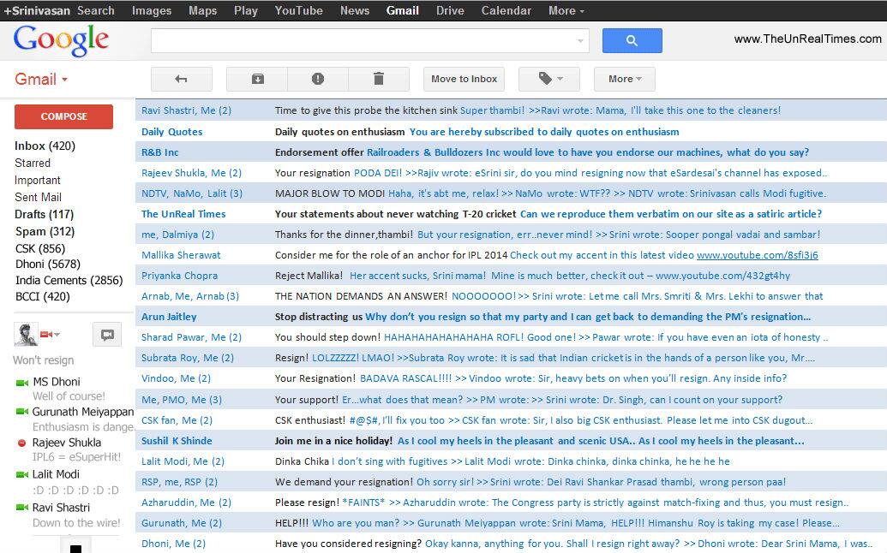Open Drive in the top bar
This screenshot has height=553, width=887.
pos(450,11)
